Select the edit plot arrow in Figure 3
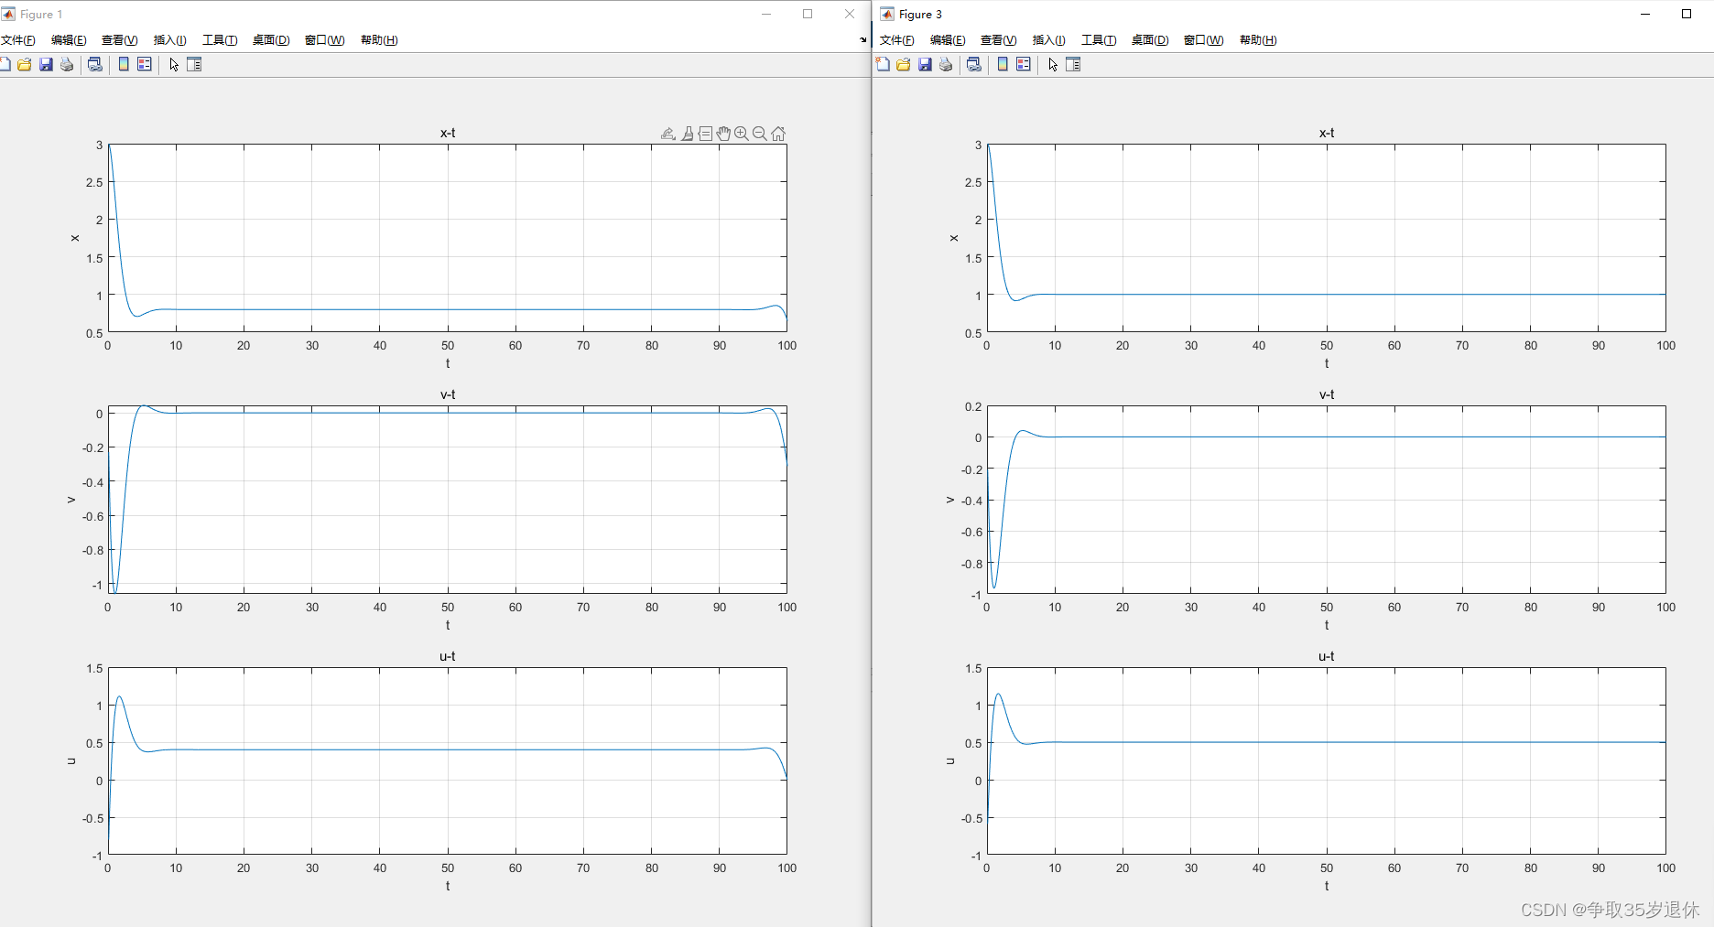 (1053, 64)
